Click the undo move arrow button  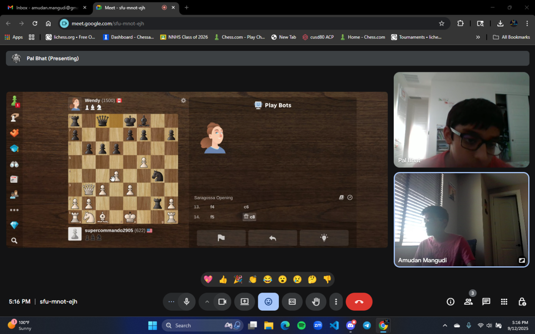(273, 238)
